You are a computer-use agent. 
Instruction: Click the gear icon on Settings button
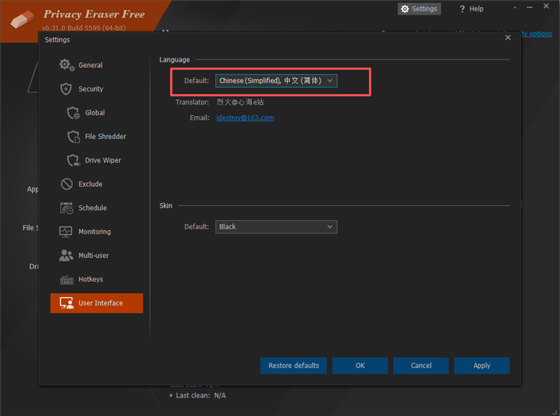click(405, 9)
